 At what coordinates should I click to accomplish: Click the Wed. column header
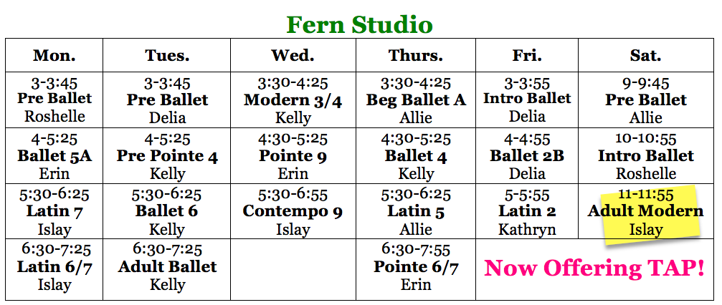[x=293, y=55]
